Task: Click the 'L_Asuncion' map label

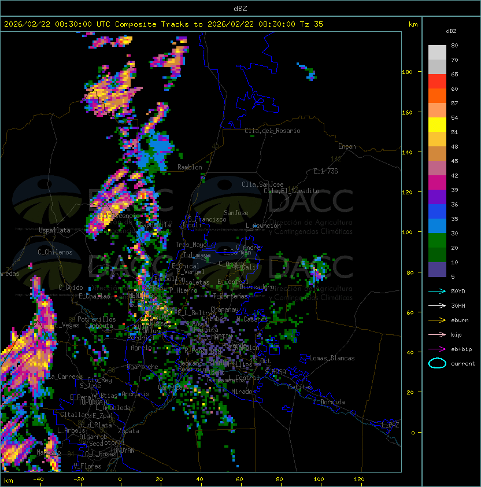Action: pos(263,226)
